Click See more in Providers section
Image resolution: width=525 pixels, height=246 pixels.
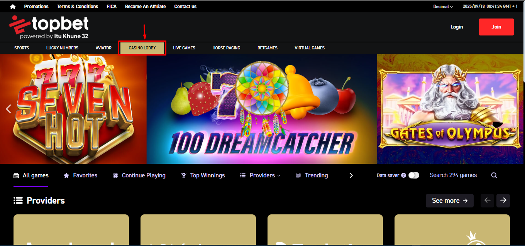pyautogui.click(x=449, y=201)
